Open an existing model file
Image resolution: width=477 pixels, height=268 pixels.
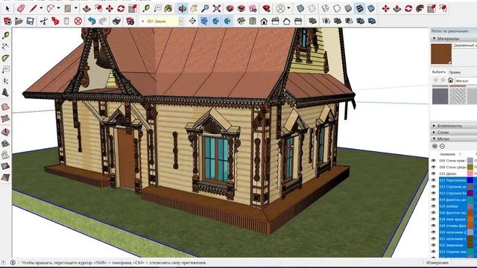tap(19, 21)
